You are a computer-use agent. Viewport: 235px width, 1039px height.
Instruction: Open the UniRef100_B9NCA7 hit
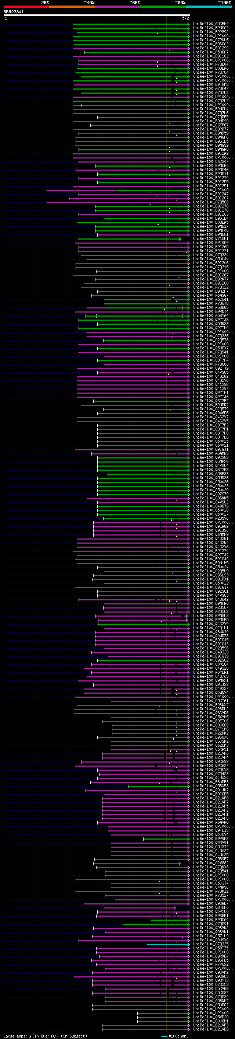click(x=211, y=28)
